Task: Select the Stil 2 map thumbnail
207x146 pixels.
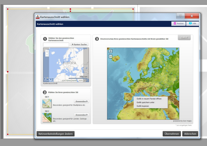Action: coord(47,117)
